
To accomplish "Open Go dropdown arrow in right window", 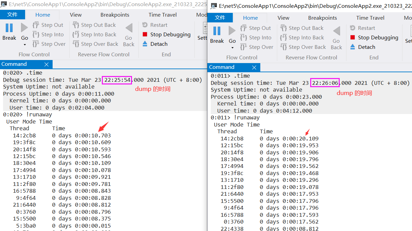I will 232,48.
